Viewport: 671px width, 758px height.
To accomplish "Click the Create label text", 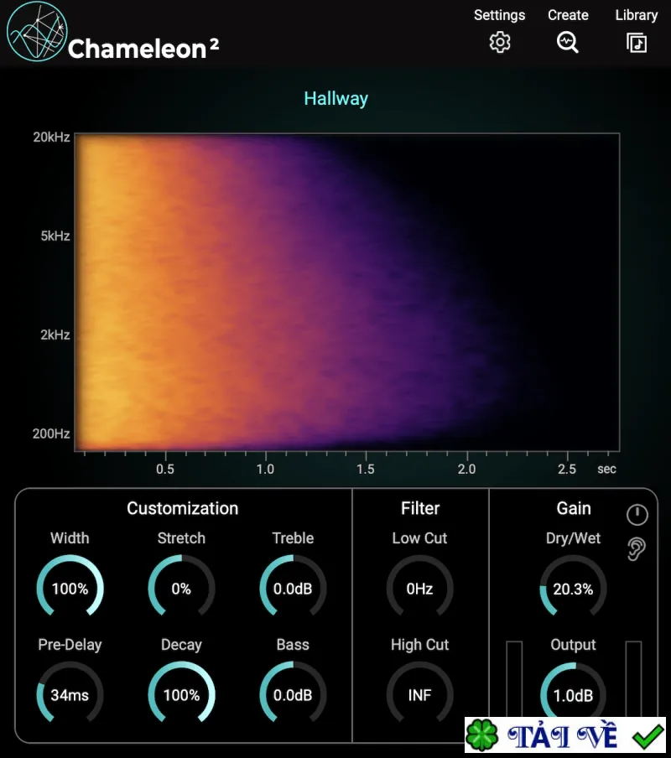I will (x=568, y=15).
